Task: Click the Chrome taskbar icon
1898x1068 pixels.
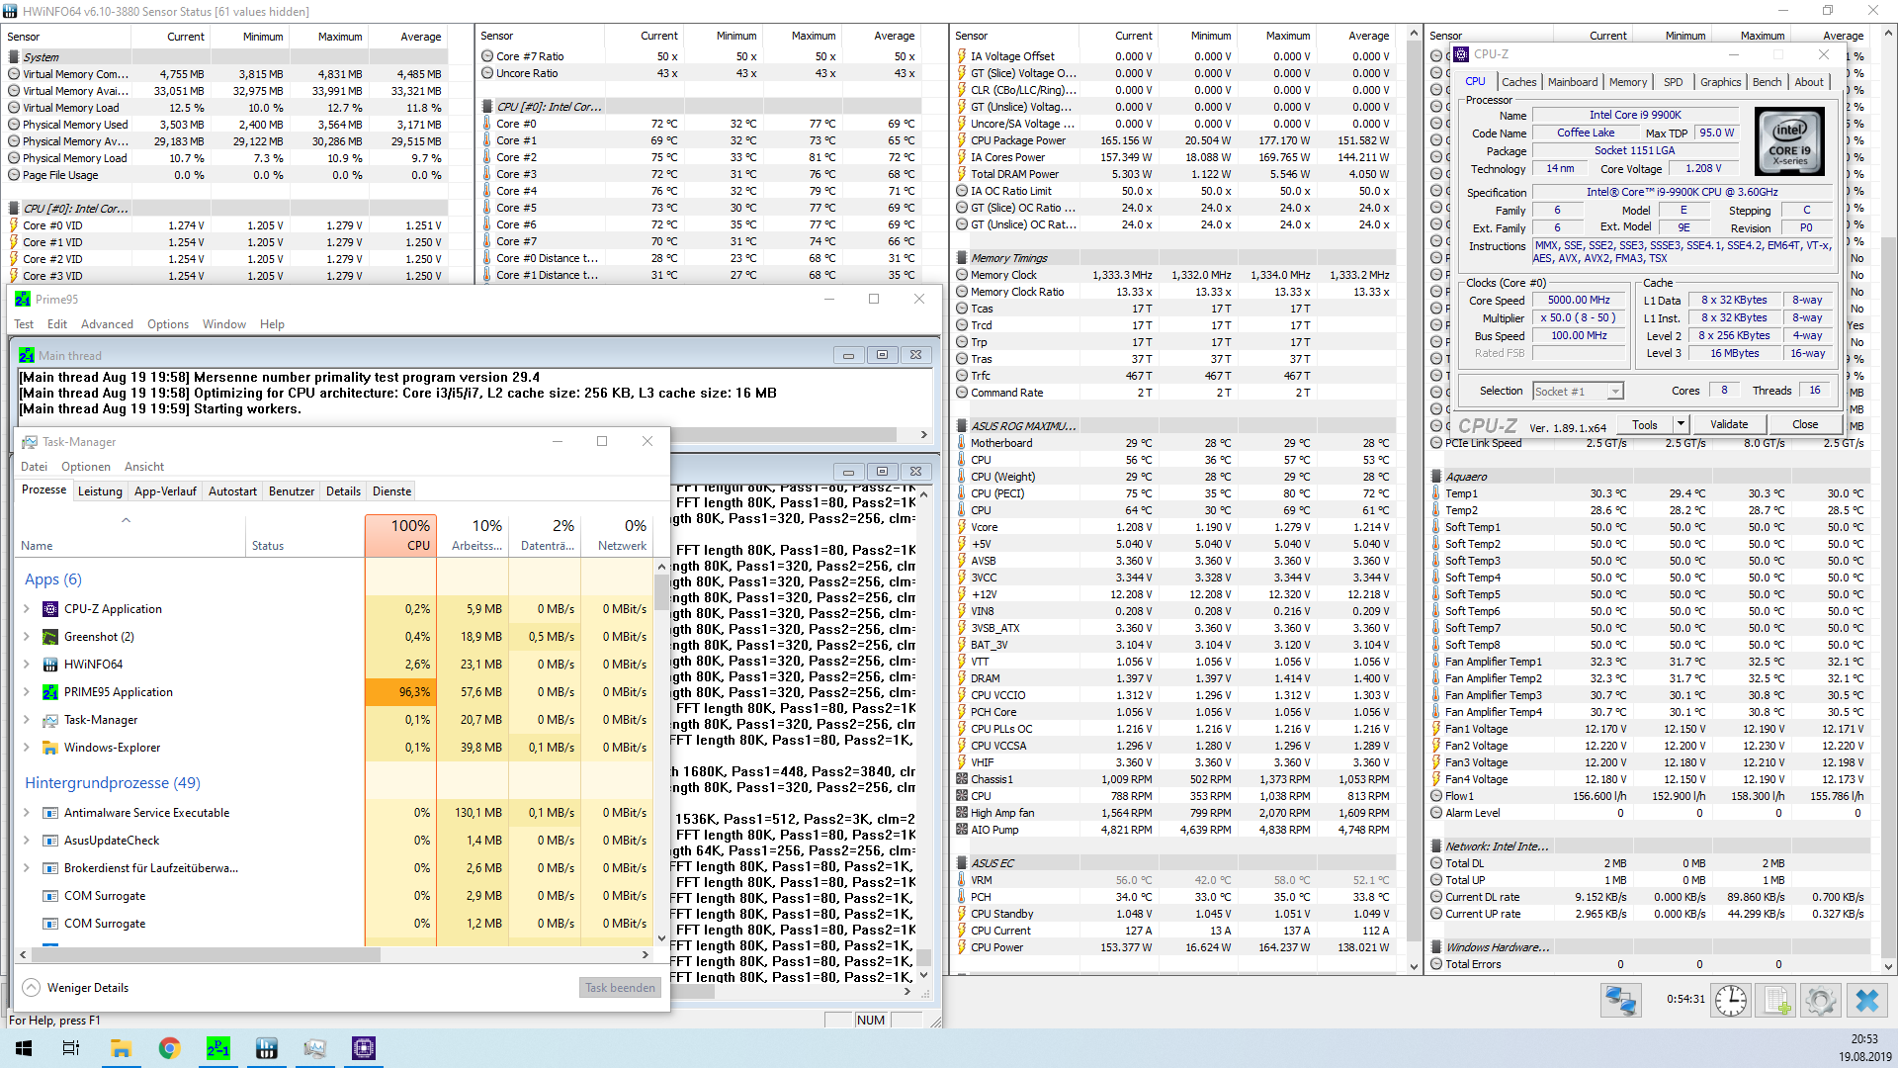Action: [169, 1048]
